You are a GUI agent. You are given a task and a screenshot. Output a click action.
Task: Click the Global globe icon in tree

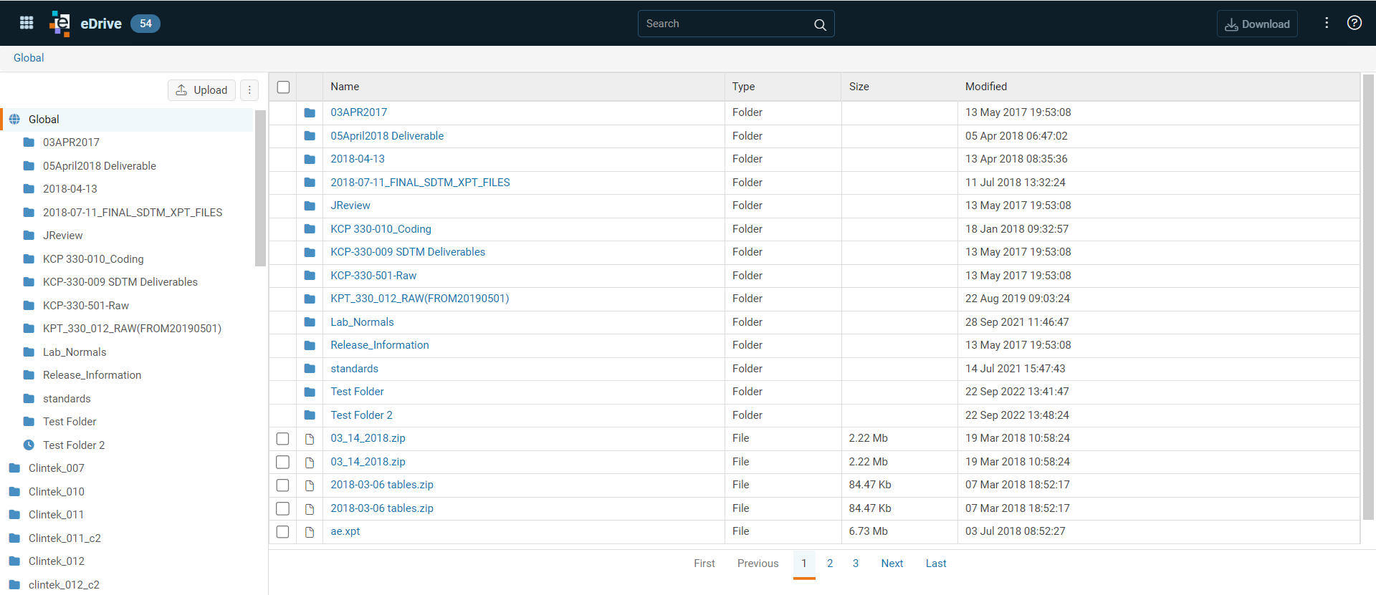[x=14, y=120]
